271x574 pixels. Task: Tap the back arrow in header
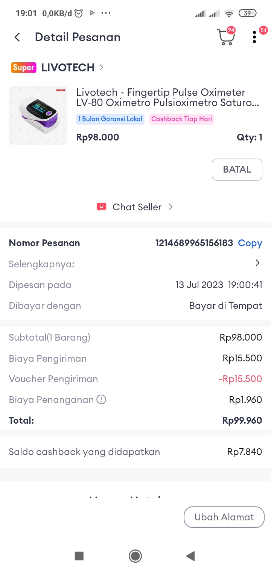tap(17, 37)
